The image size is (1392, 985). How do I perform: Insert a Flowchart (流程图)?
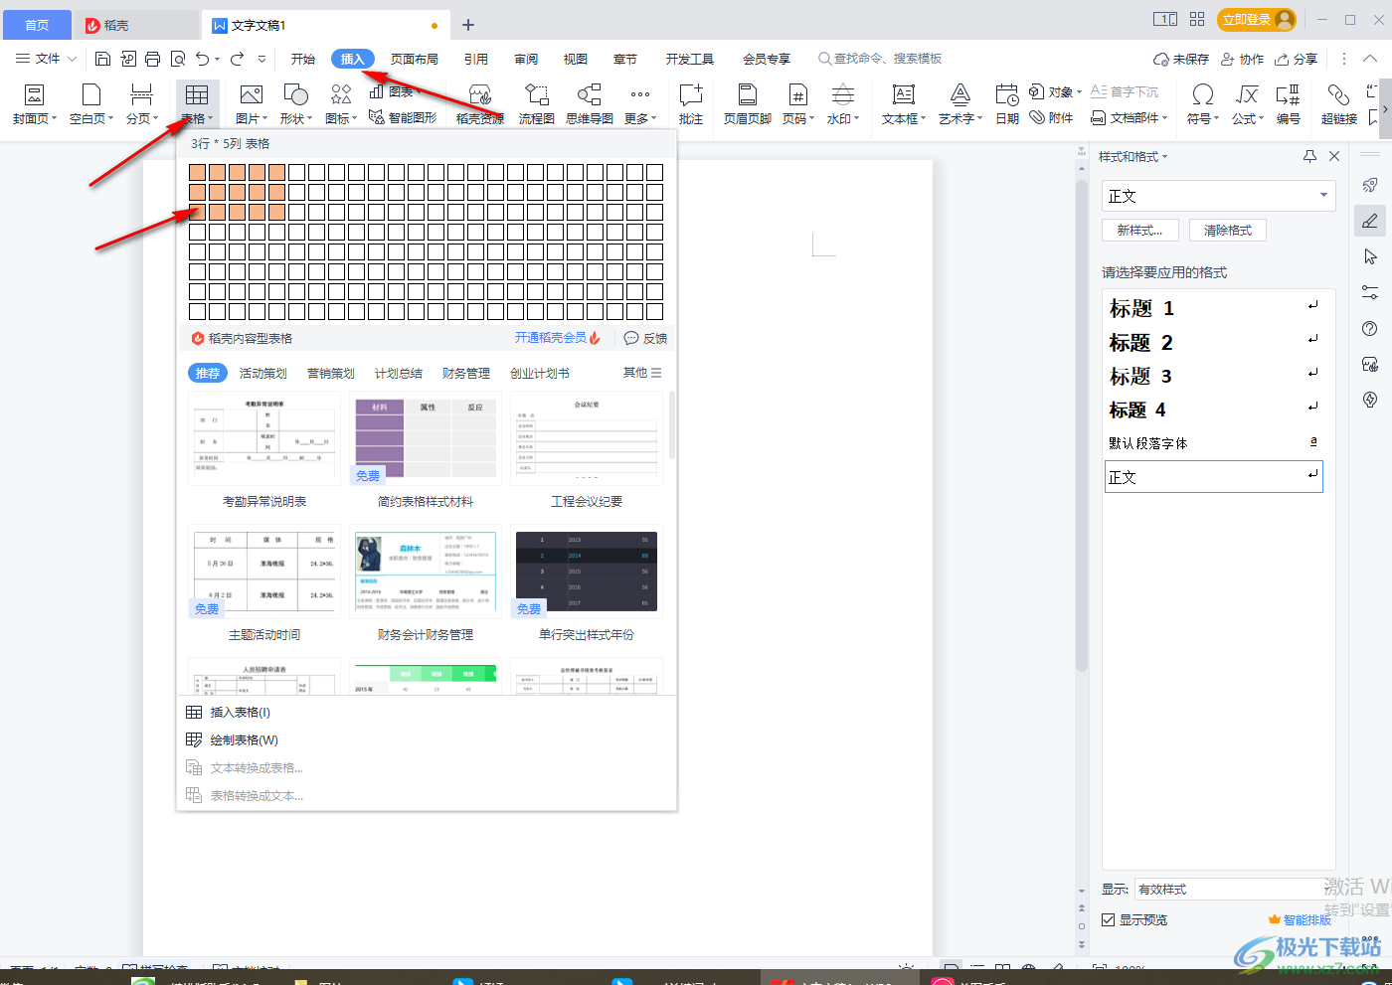click(x=537, y=104)
